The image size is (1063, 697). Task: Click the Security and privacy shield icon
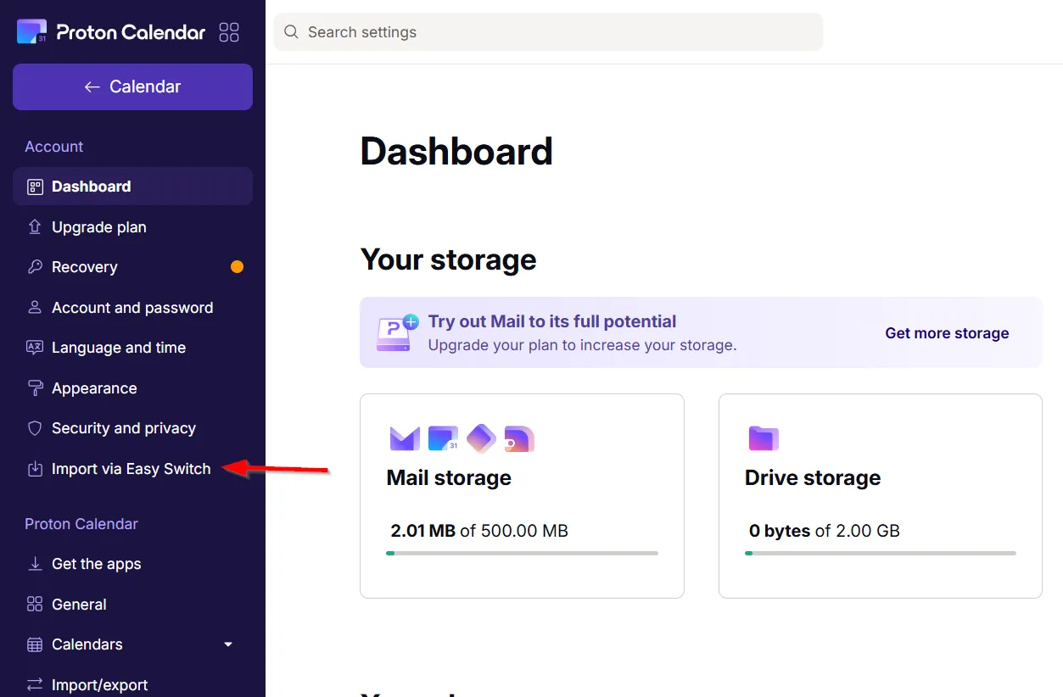click(35, 428)
